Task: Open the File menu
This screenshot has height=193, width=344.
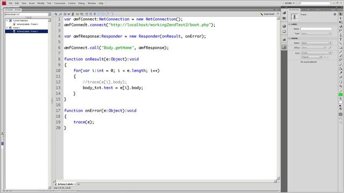Action: point(10,3)
